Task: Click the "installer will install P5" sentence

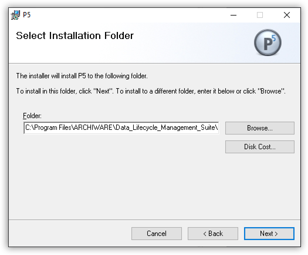Action: point(82,76)
